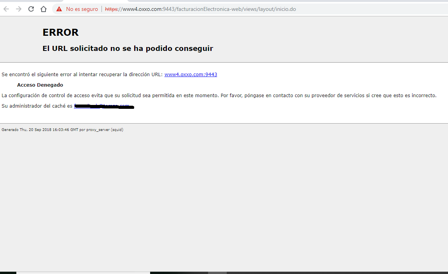Screen dimensions: 448x274
Task: Click the redacted cache administrator email link
Action: coord(103,106)
